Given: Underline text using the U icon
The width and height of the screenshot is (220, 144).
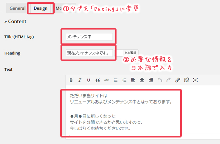Looking at the screenshot, I should pos(89,80).
